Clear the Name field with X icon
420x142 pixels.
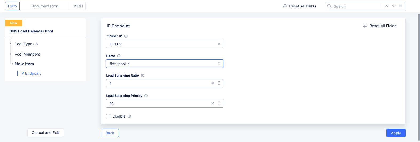pyautogui.click(x=219, y=64)
